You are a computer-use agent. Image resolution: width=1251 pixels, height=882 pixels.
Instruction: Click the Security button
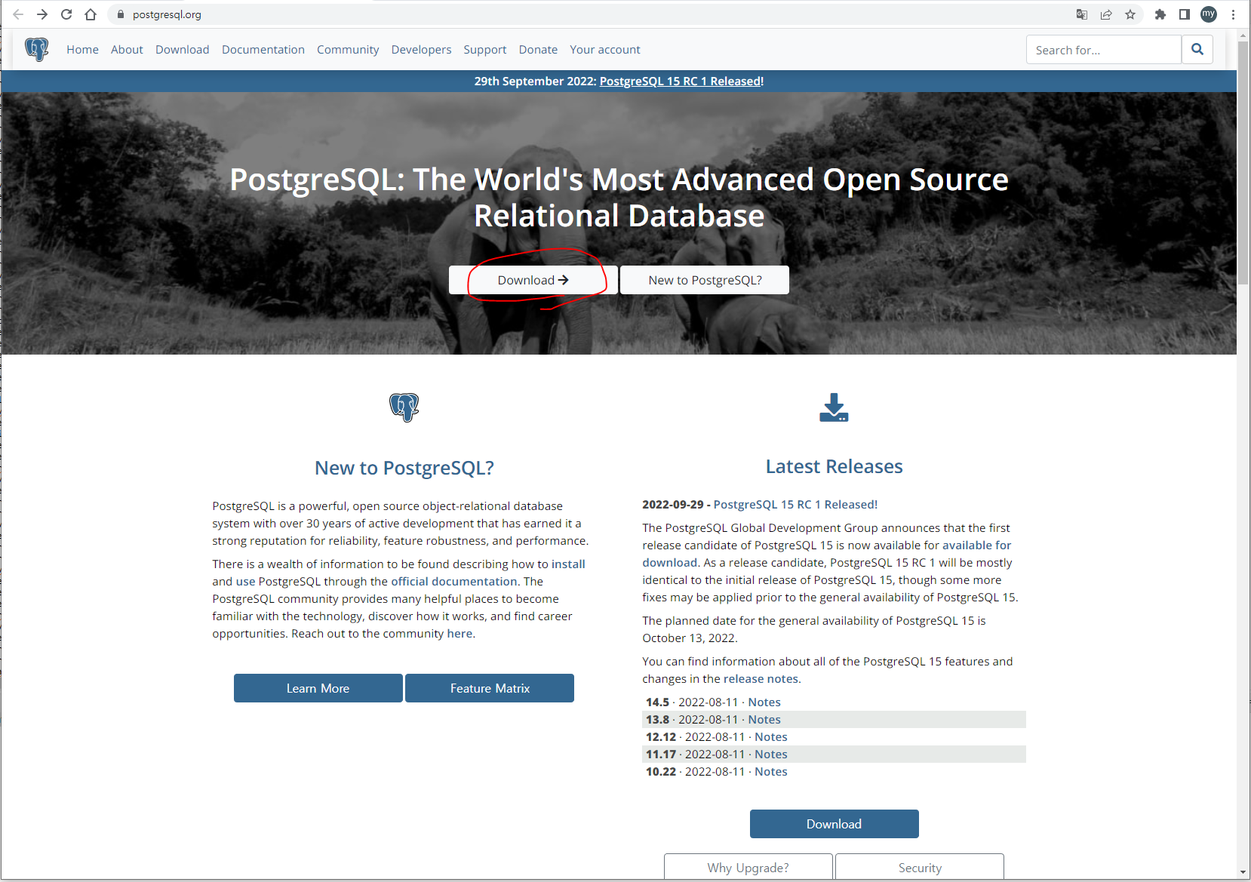pos(920,867)
